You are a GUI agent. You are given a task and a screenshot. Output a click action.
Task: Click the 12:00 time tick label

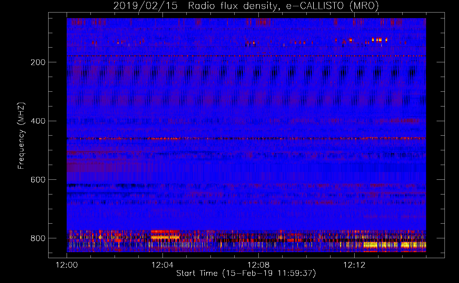tap(67, 265)
